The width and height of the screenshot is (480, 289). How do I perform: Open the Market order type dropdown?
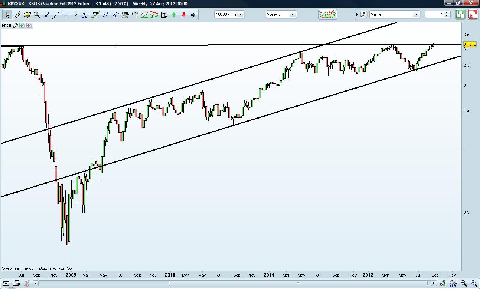click(394, 14)
